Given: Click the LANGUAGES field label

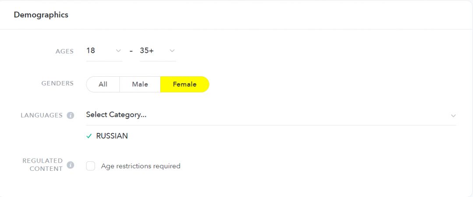Looking at the screenshot, I should click(42, 115).
